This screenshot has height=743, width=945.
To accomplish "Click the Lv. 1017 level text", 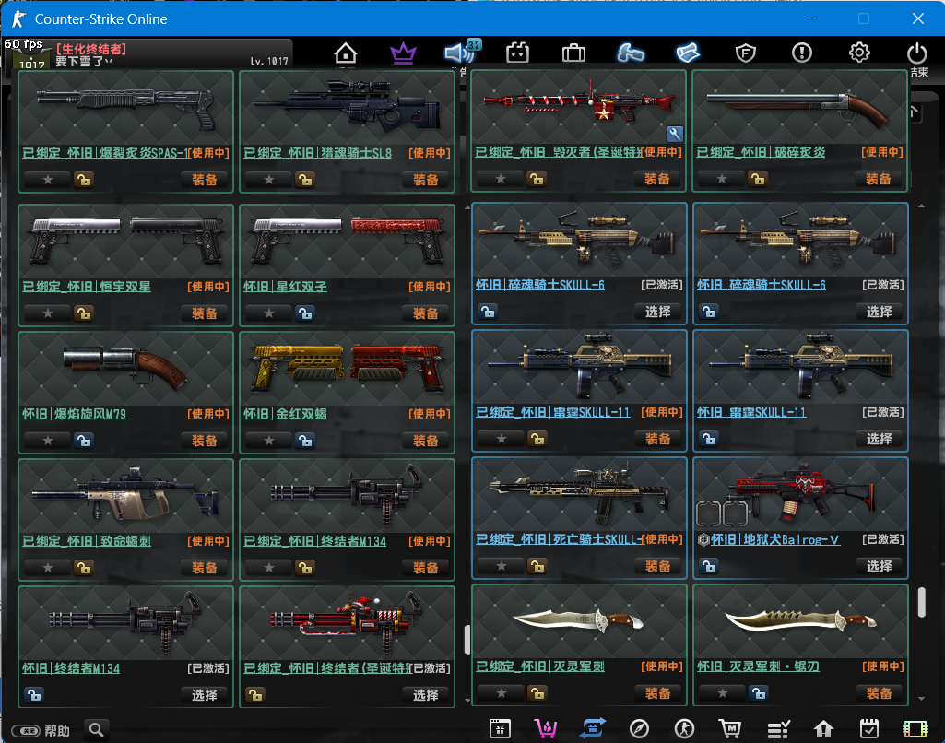I will point(269,61).
